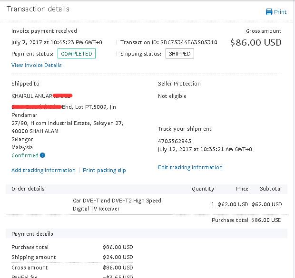
Task: Click the Print link
Action: [x=280, y=12]
